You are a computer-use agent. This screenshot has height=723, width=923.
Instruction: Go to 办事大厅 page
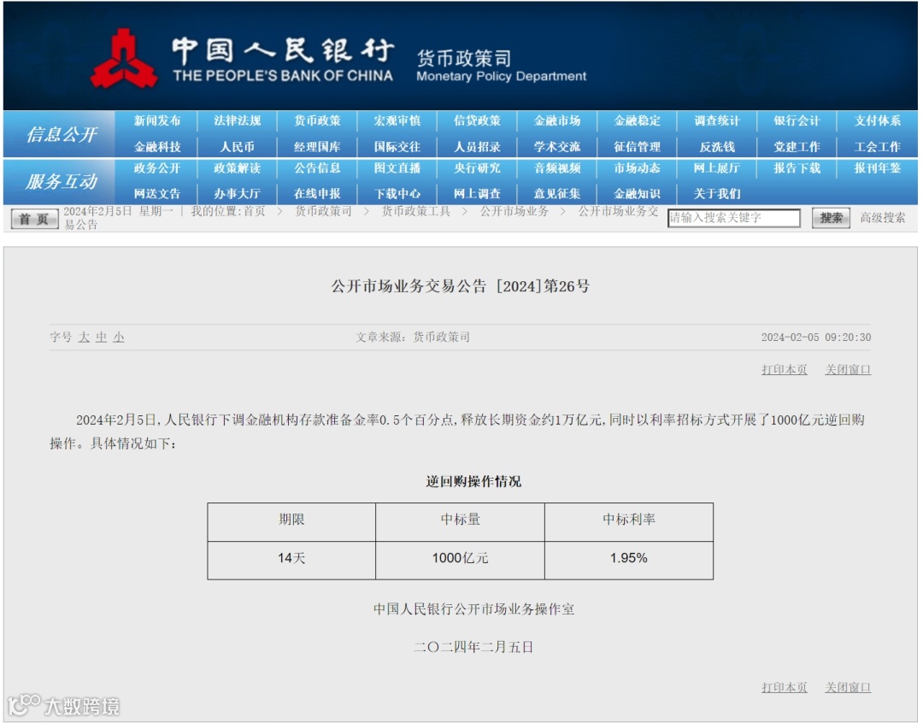tap(238, 194)
